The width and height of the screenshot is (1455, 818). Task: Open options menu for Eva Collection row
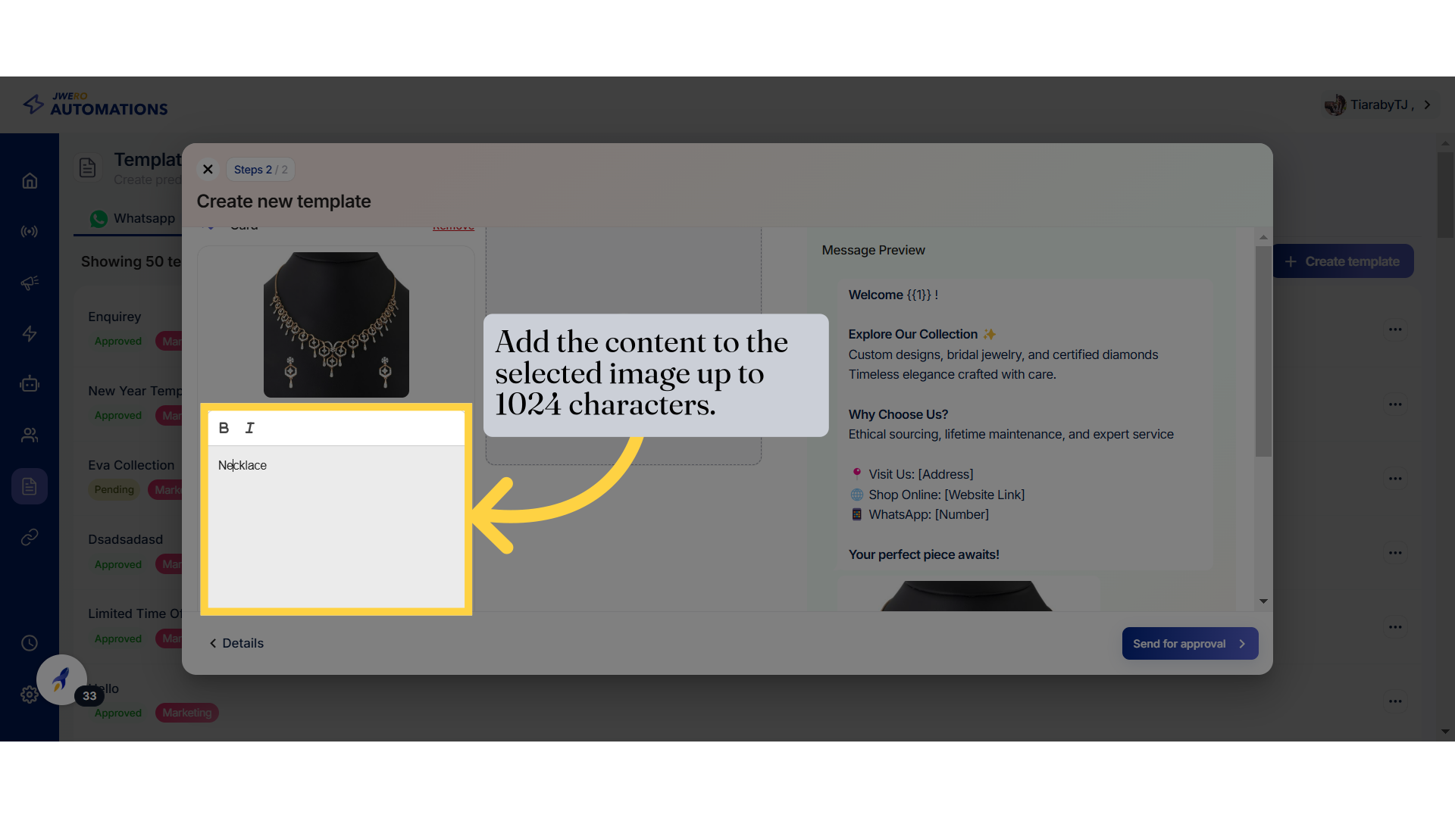pos(1395,478)
